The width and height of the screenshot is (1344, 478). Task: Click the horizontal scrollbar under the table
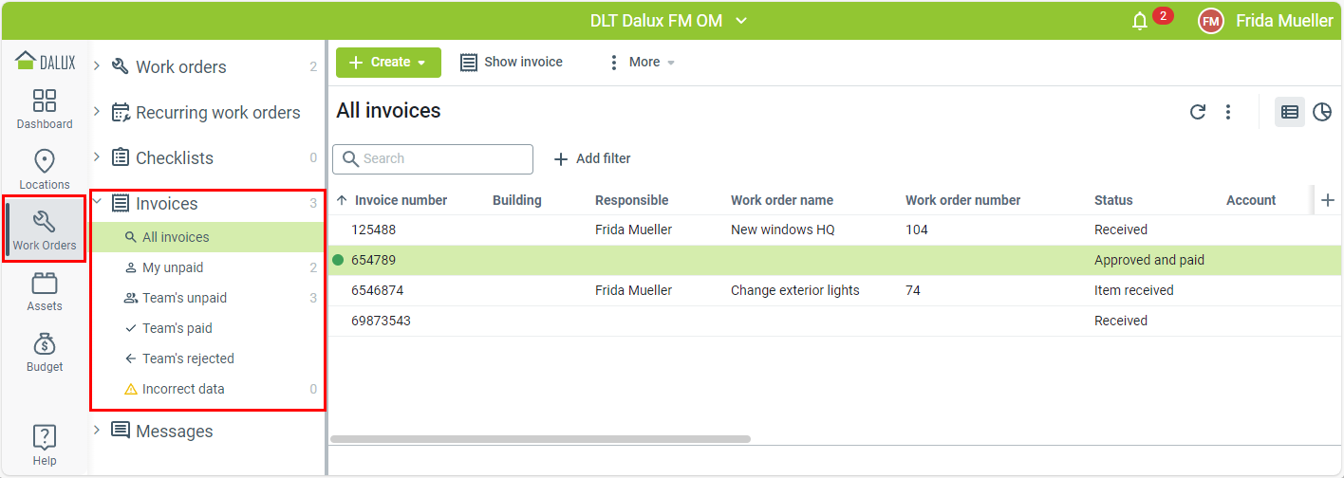(x=540, y=439)
